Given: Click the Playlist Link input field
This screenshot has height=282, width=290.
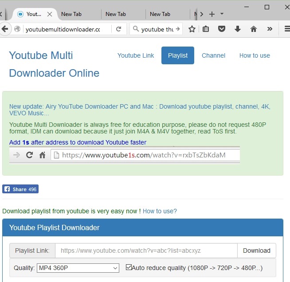Looking at the screenshot, I should click(146, 251).
